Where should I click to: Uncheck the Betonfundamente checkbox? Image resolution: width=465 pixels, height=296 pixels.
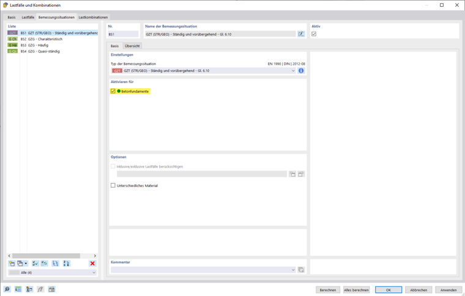[113, 91]
